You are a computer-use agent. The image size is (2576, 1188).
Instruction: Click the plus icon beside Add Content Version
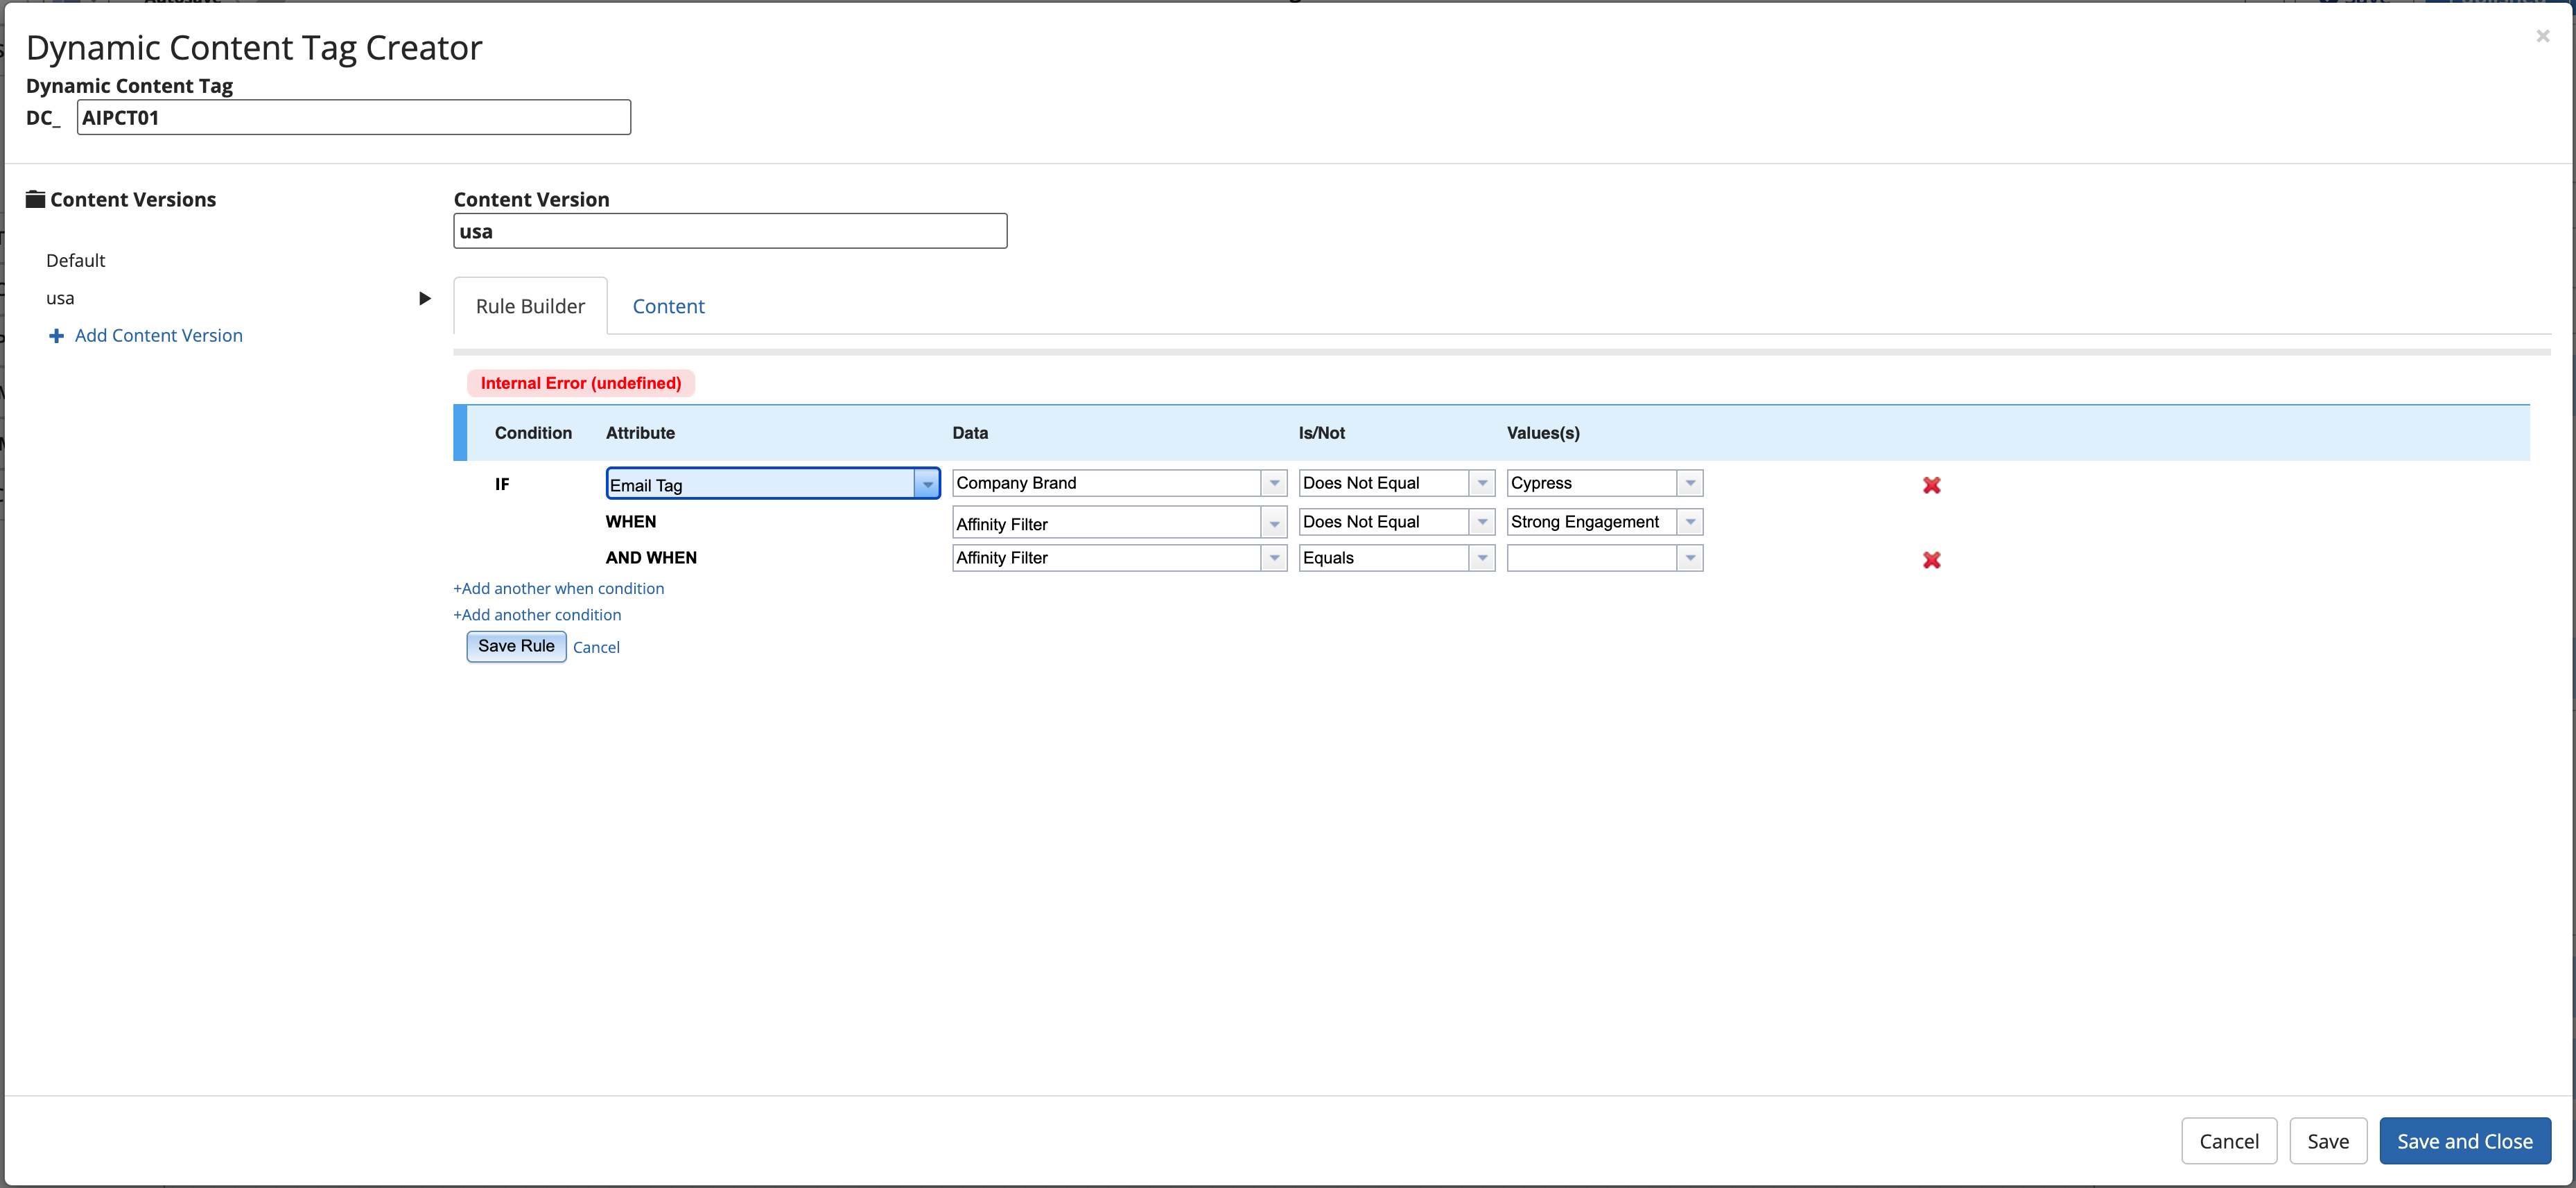56,336
